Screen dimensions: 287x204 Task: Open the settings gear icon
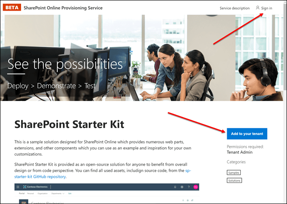pos(182,187)
